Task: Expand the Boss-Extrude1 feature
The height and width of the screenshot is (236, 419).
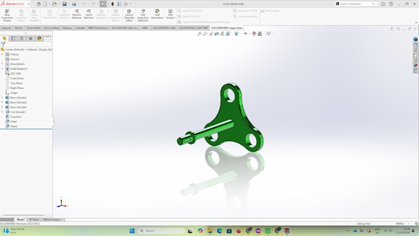Action: click(2, 97)
